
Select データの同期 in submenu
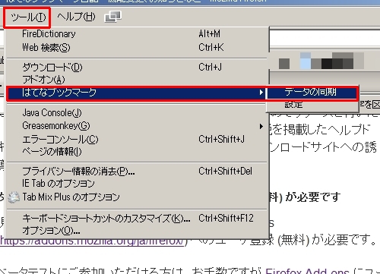[312, 92]
